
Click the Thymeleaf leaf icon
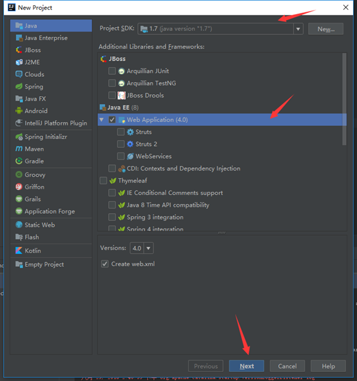point(113,181)
